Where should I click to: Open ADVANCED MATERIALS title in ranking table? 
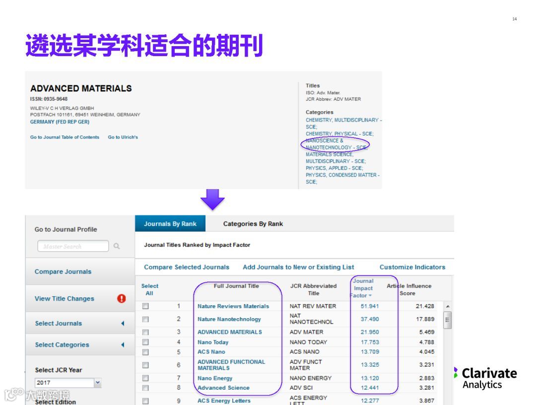point(230,332)
